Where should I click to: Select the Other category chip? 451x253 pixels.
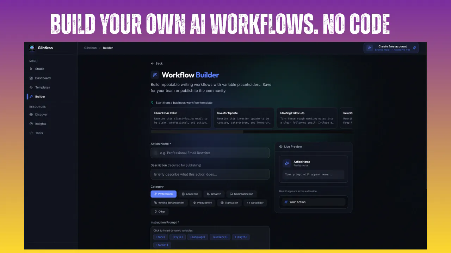(160, 212)
